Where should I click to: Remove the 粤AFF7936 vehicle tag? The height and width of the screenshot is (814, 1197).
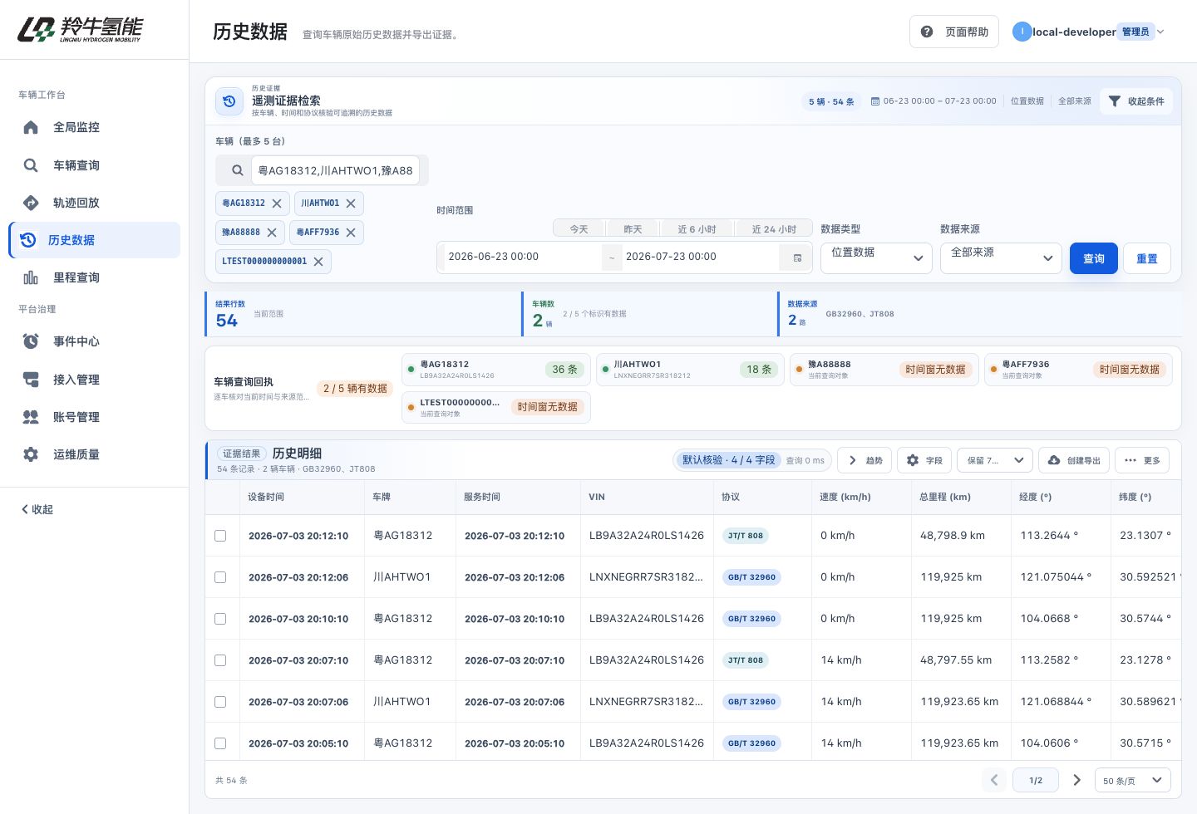[x=351, y=233]
